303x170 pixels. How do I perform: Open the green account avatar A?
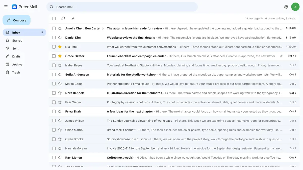click(x=295, y=7)
